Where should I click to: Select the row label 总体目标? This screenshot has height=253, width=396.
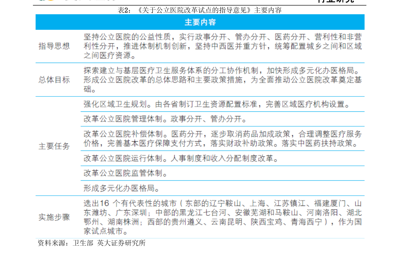(x=54, y=80)
